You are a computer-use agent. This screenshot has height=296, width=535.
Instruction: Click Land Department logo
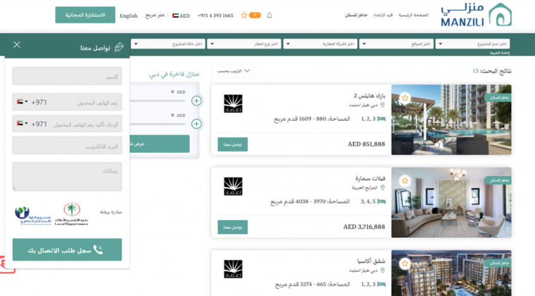coord(71,214)
